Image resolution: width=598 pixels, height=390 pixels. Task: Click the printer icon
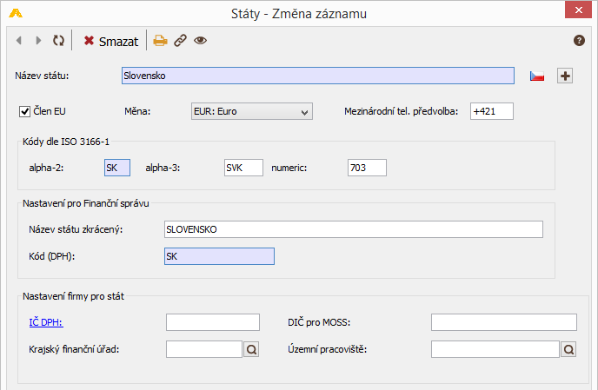(160, 40)
